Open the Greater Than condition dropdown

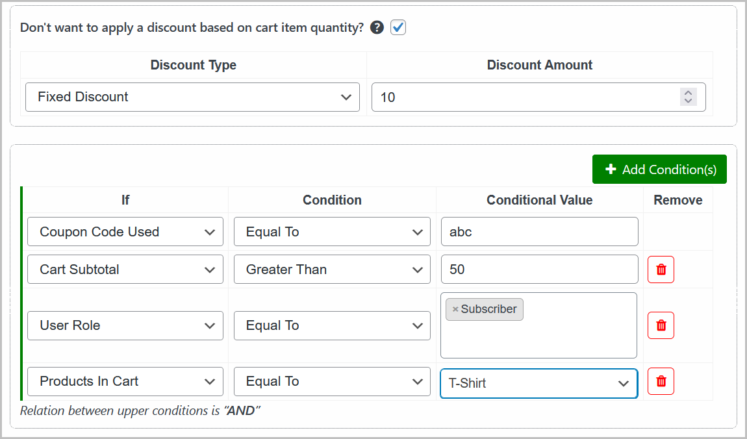pyautogui.click(x=332, y=269)
